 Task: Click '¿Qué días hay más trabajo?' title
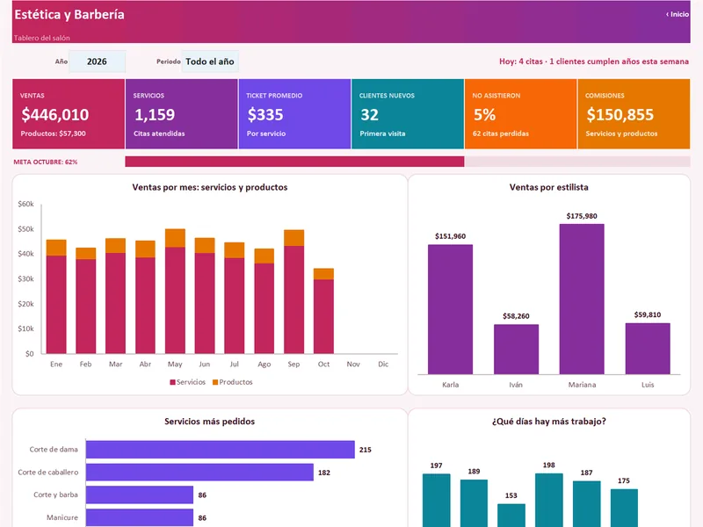coord(548,422)
